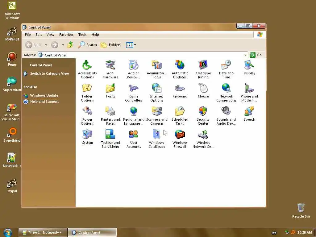This screenshot has height=237, width=316.
Task: Select the Speech icon
Action: (249, 114)
